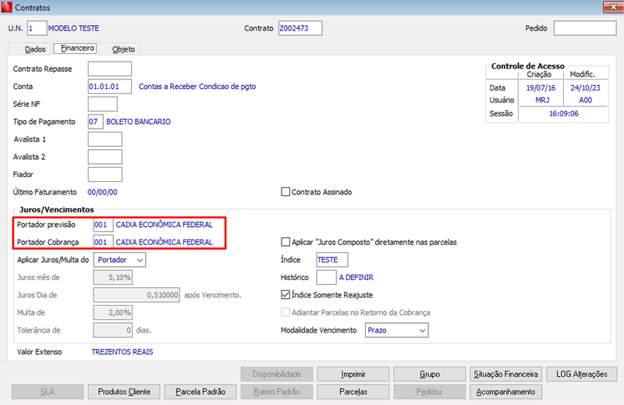624x405 pixels.
Task: Click the Multa de field
Action: [112, 312]
